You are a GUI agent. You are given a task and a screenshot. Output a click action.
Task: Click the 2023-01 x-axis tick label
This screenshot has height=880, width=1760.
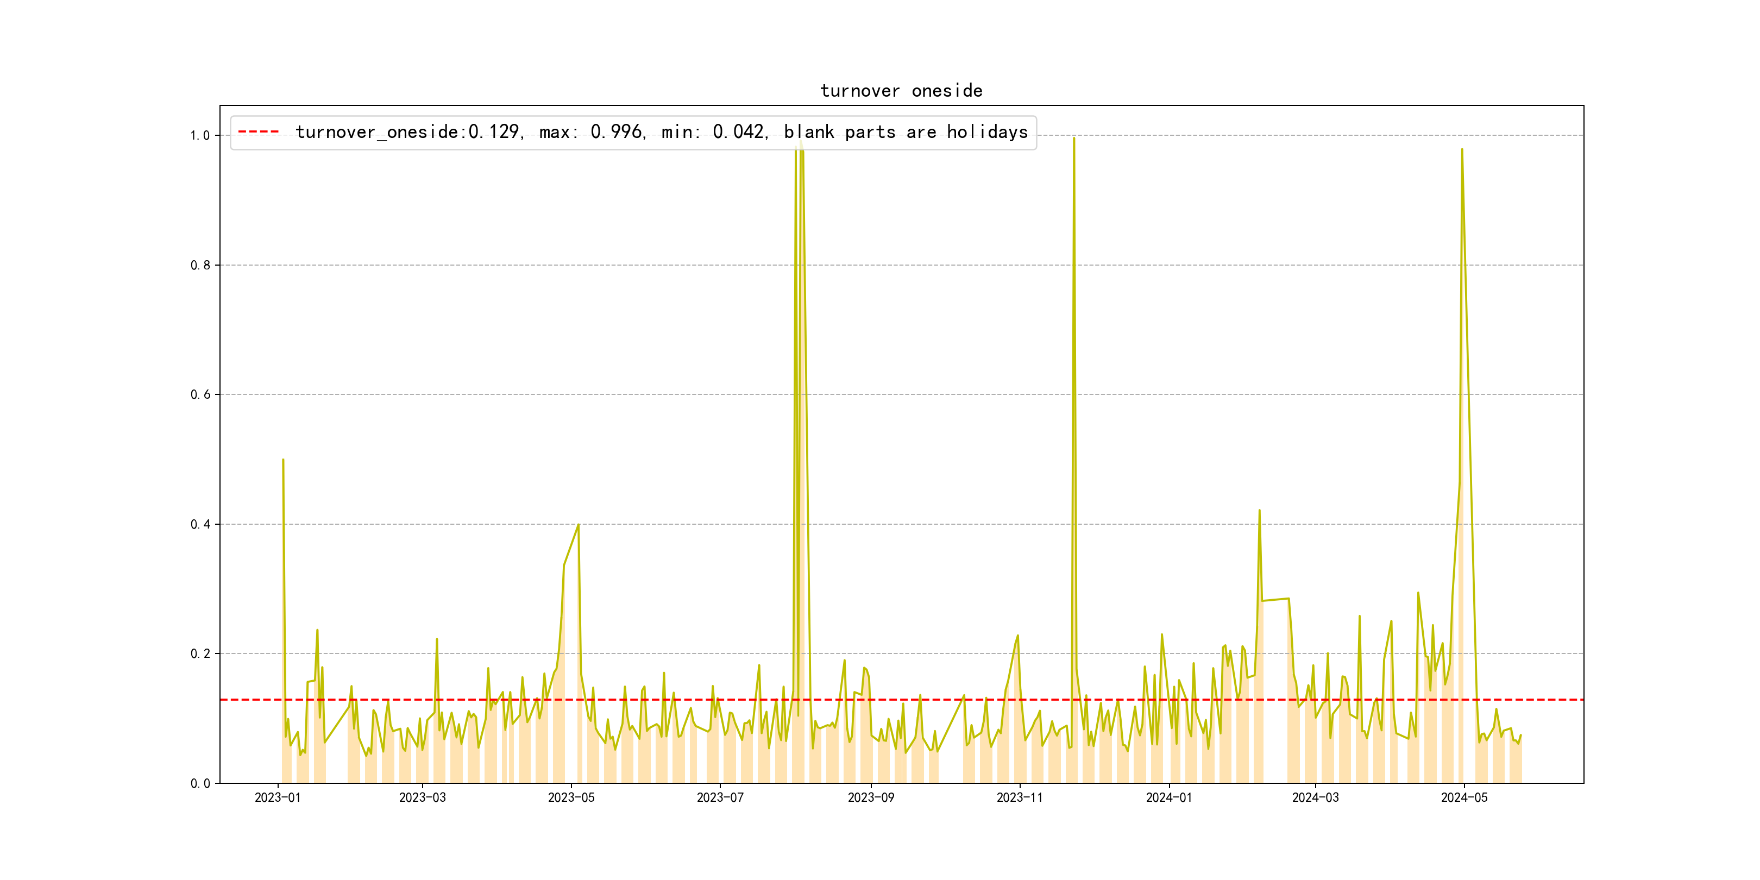click(278, 797)
